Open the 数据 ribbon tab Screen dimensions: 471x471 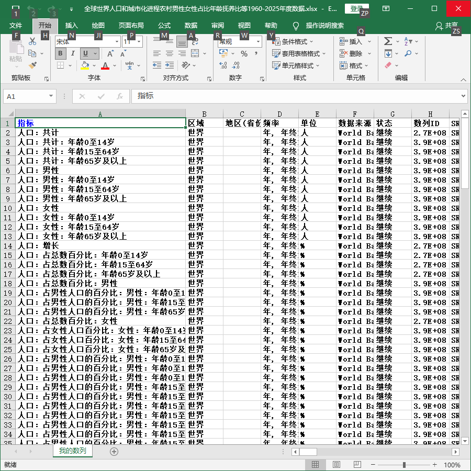pos(190,26)
